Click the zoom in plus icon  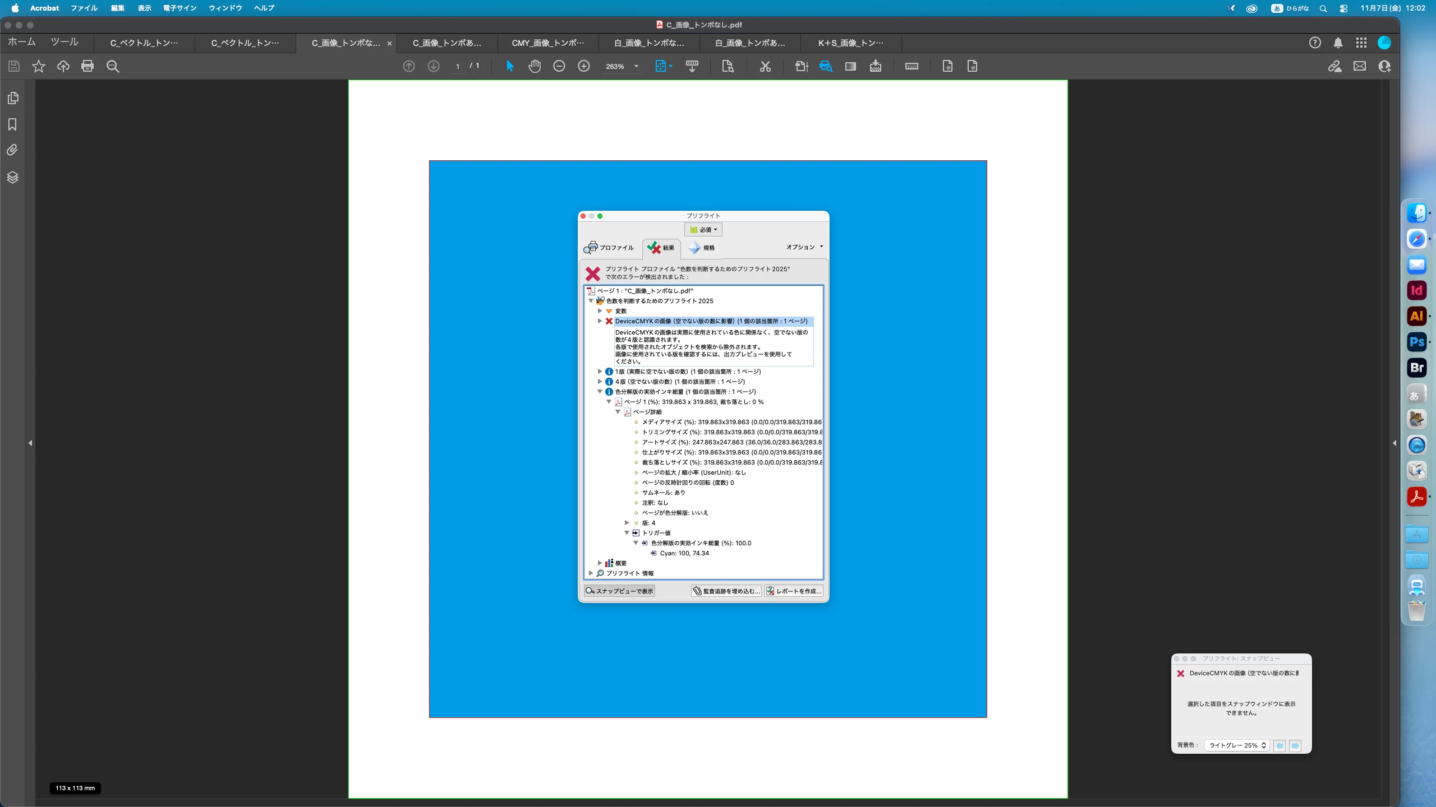(x=583, y=66)
